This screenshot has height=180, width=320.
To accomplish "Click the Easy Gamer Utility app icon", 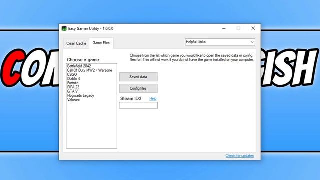I will (x=64, y=28).
